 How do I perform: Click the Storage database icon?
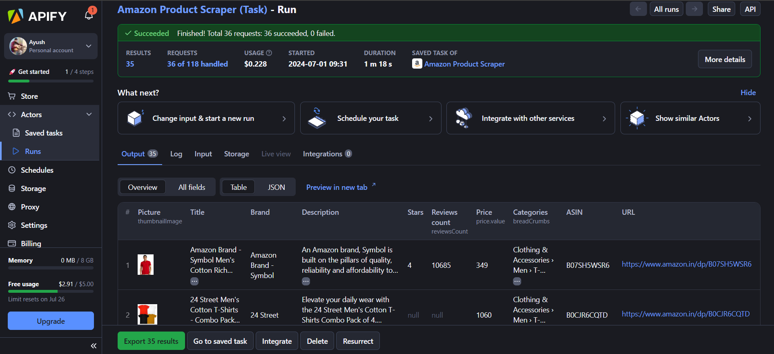click(12, 188)
